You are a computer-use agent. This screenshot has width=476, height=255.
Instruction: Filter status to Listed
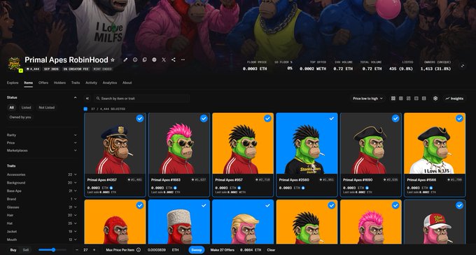[26, 108]
